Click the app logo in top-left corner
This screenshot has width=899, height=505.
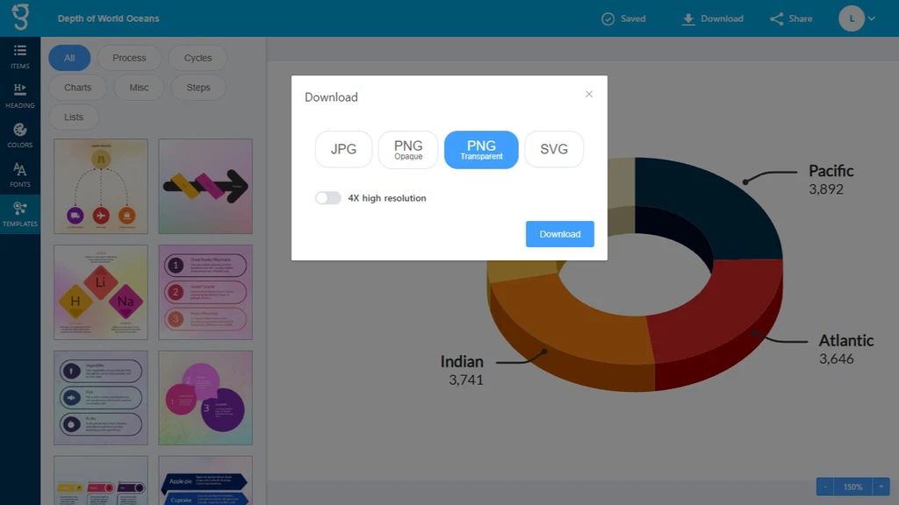(x=19, y=17)
